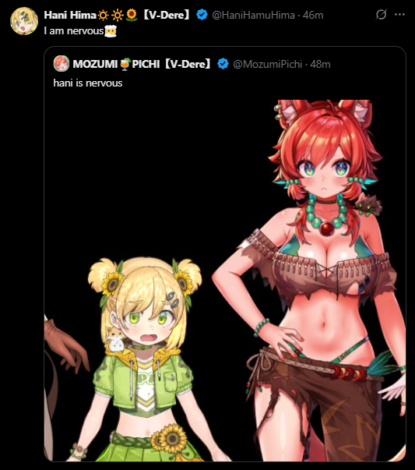Image resolution: width=415 pixels, height=470 pixels.
Task: Click the 48m quoted tweet timestamp
Action: tap(320, 64)
